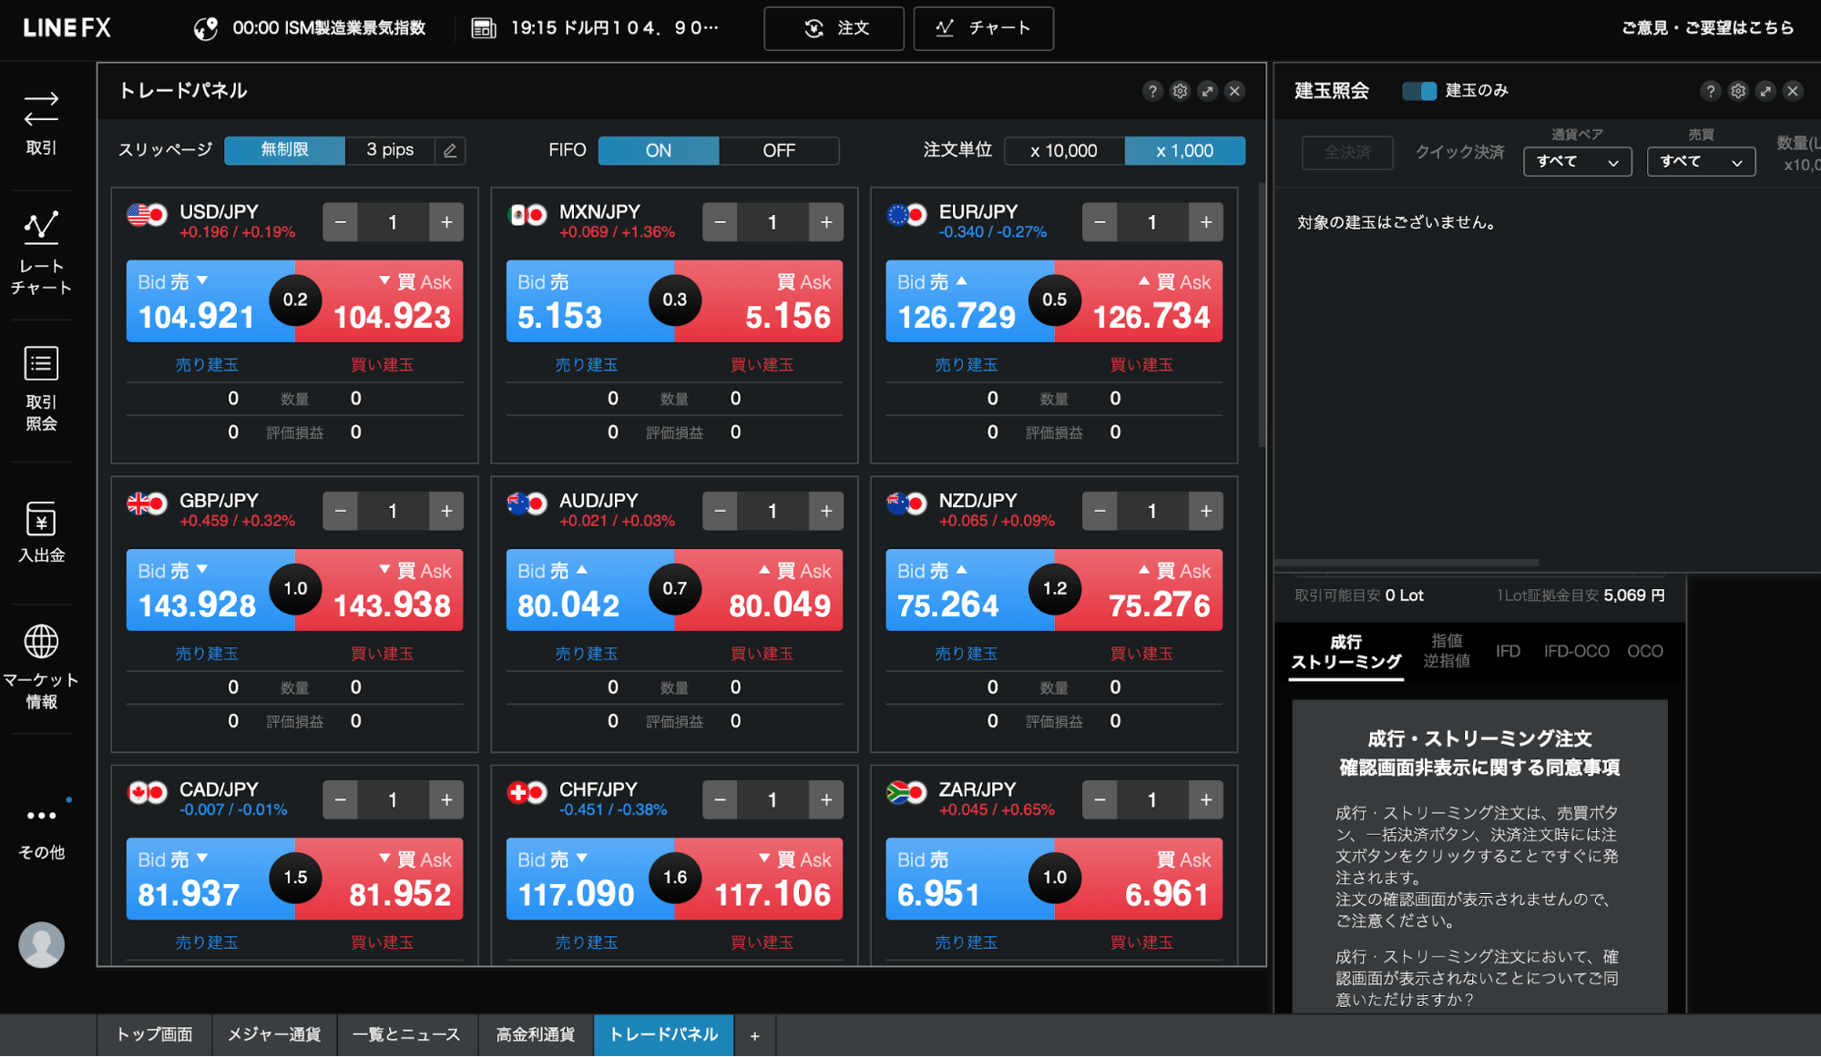Switch to IFD order tab
Viewport: 1821px width, 1057px height.
pyautogui.click(x=1508, y=652)
